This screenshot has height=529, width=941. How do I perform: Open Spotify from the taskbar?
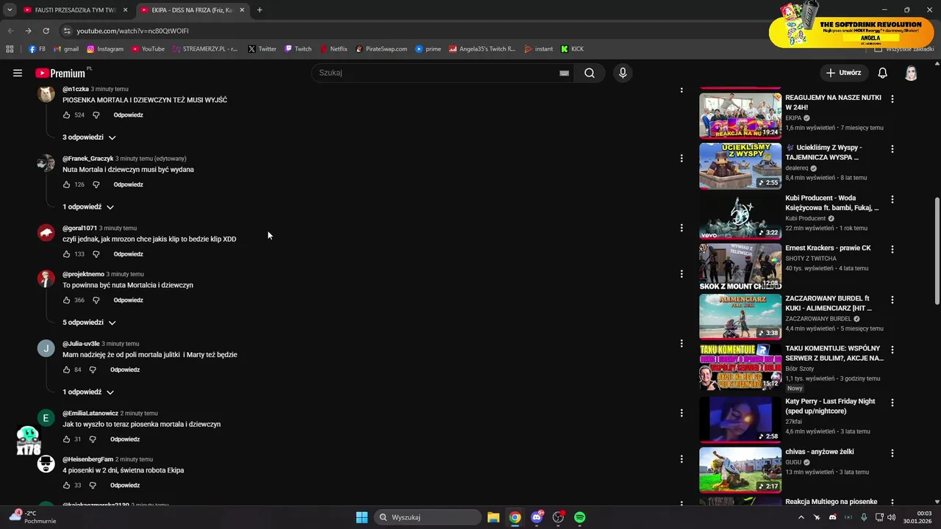coord(580,517)
